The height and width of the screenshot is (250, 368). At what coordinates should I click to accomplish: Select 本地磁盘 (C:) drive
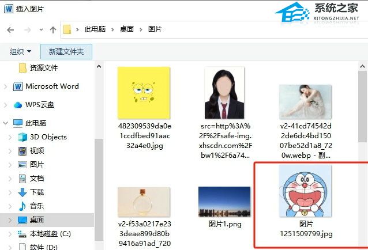pos(50,234)
